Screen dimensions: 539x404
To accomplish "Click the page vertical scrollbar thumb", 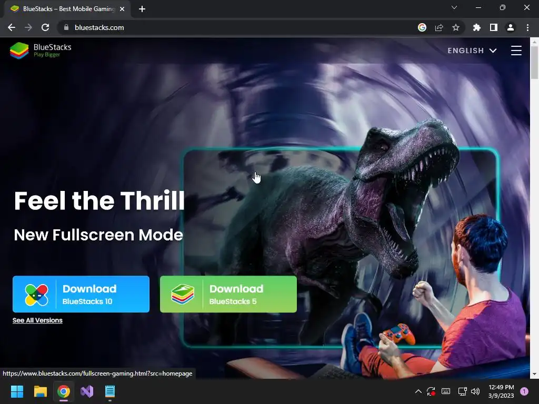I will [x=535, y=63].
